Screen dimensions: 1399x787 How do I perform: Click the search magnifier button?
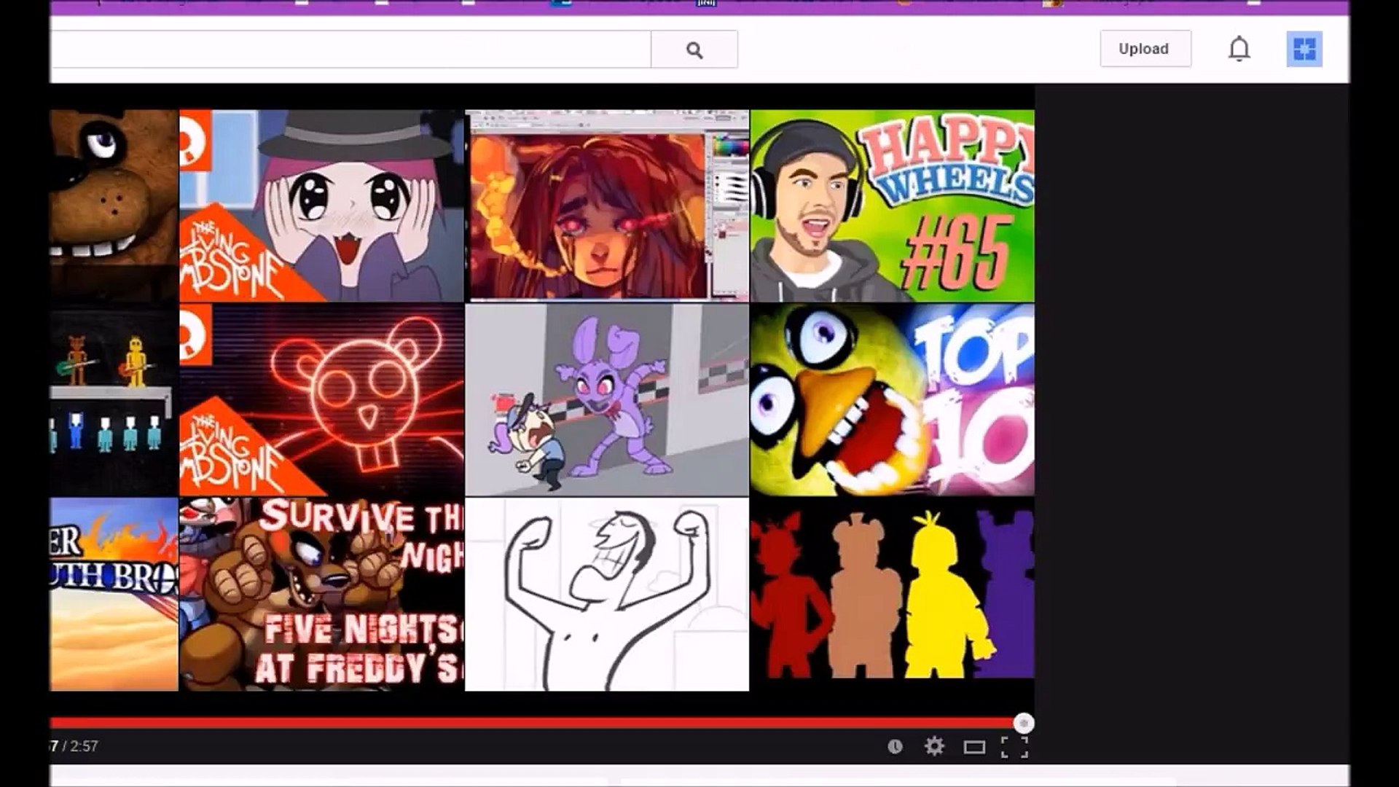694,50
